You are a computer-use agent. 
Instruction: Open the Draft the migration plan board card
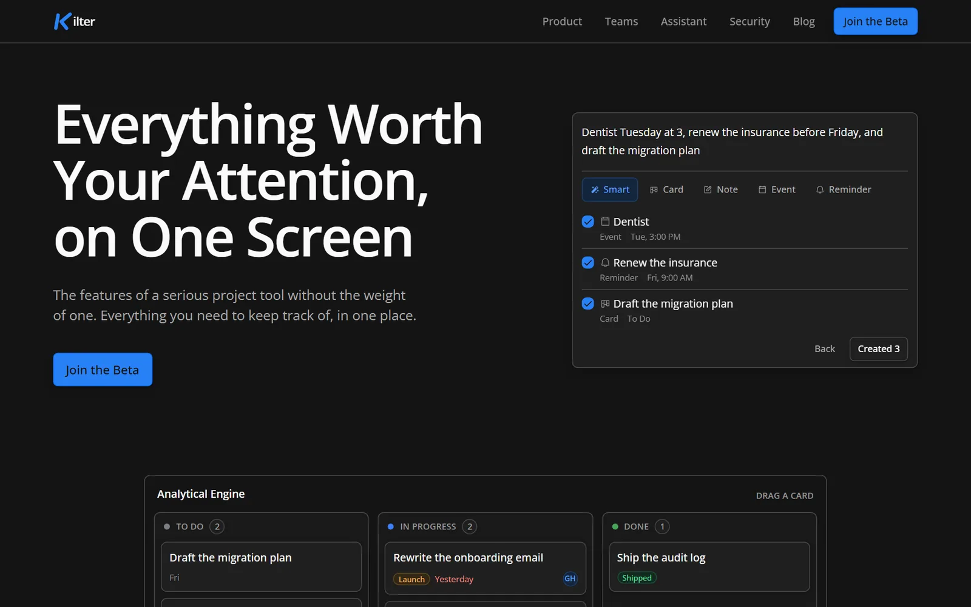pos(261,566)
